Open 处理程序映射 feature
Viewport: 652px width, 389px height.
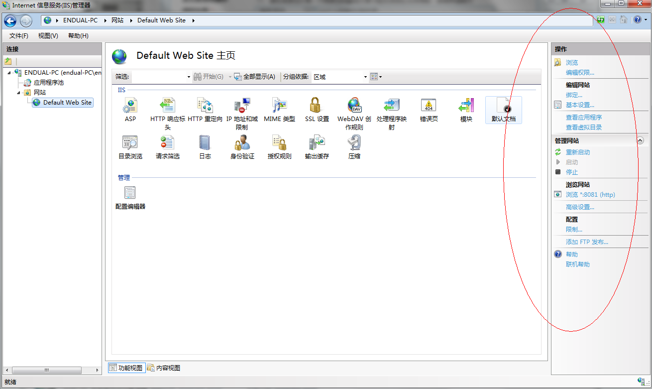click(x=392, y=114)
